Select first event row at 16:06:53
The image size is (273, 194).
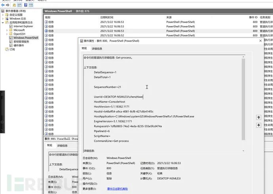[x=157, y=22]
